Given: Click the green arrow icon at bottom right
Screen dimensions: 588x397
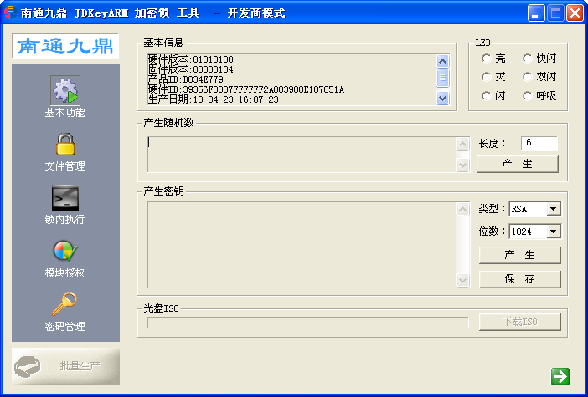Looking at the screenshot, I should [560, 376].
